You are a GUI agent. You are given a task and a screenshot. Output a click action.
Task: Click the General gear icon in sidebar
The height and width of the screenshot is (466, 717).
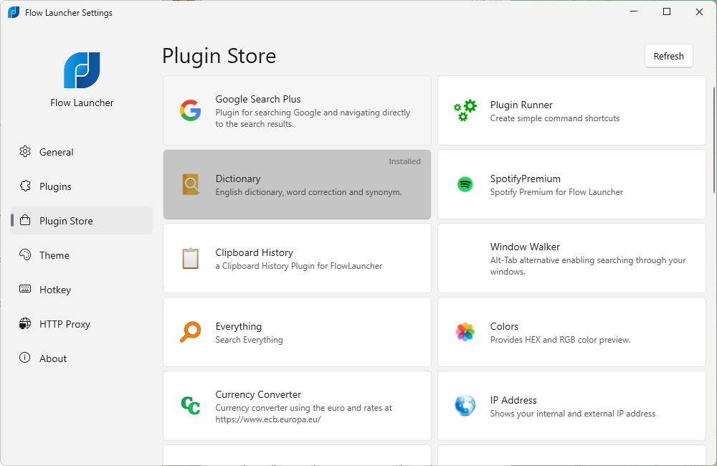pos(25,151)
